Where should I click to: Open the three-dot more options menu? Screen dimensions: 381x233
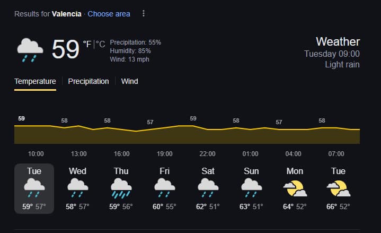[x=143, y=14]
